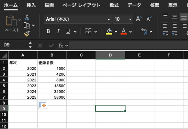Image resolution: width=188 pixels, height=129 pixels.
Task: Click the Copy documents icon
Action: tap(27, 26)
